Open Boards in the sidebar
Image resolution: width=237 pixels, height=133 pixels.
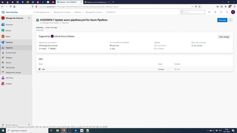point(8,31)
